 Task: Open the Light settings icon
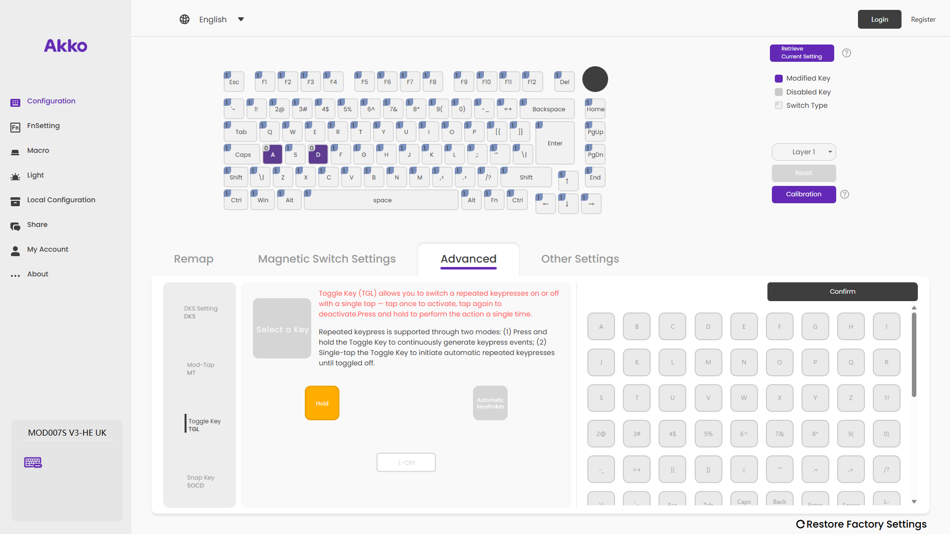[x=15, y=177]
